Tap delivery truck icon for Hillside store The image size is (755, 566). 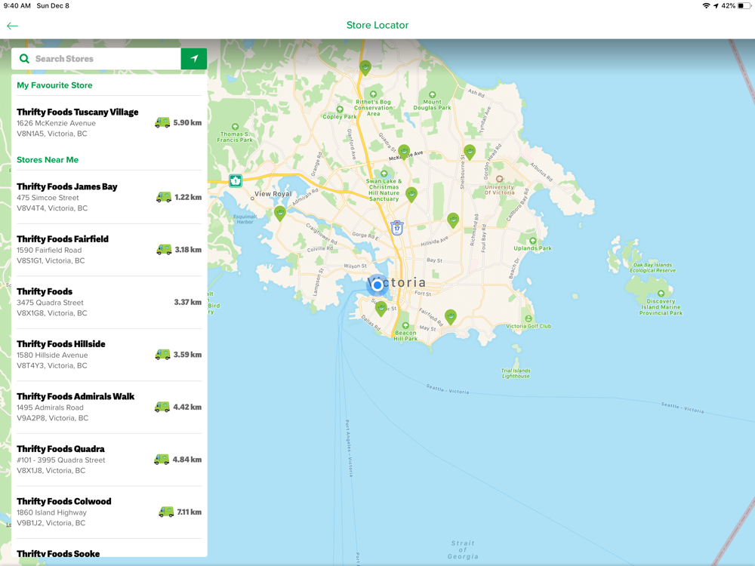pos(163,355)
